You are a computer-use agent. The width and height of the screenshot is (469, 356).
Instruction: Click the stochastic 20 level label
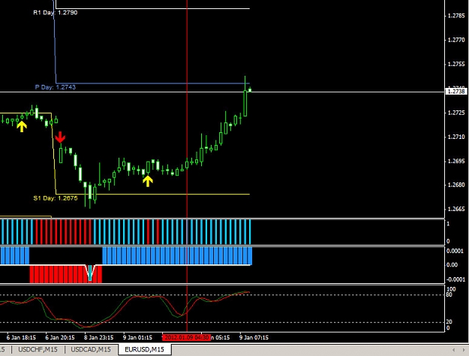449,321
